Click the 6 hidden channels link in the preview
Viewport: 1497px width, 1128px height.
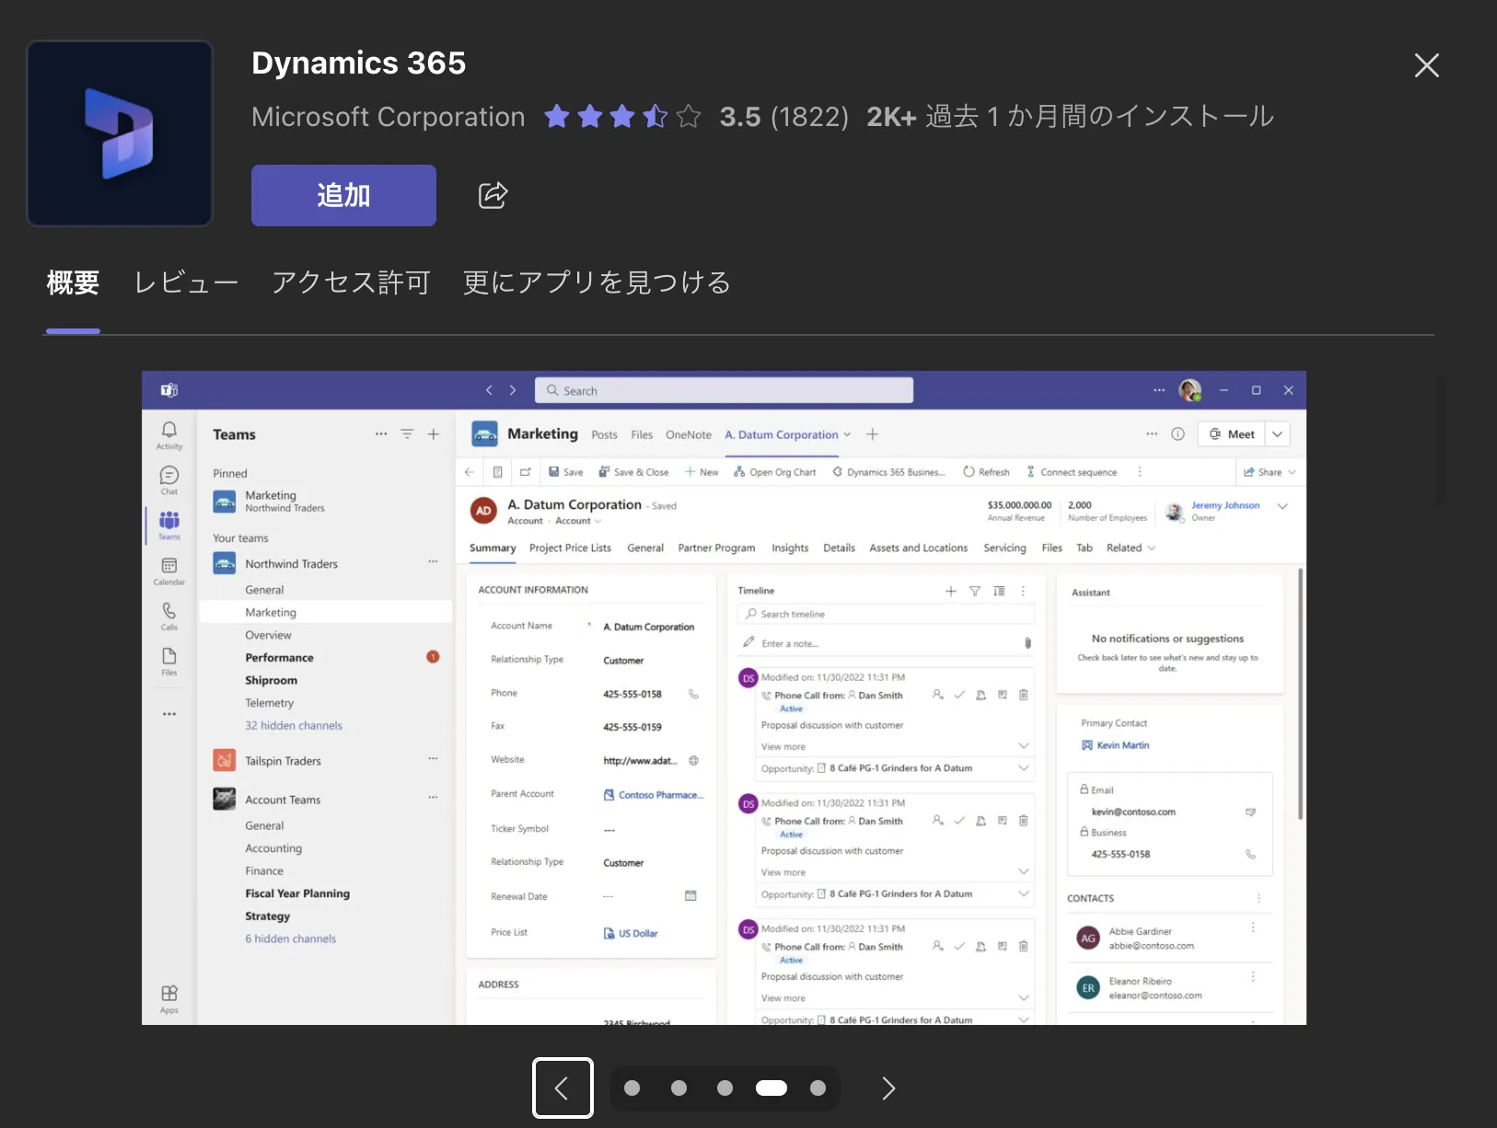coord(291,939)
